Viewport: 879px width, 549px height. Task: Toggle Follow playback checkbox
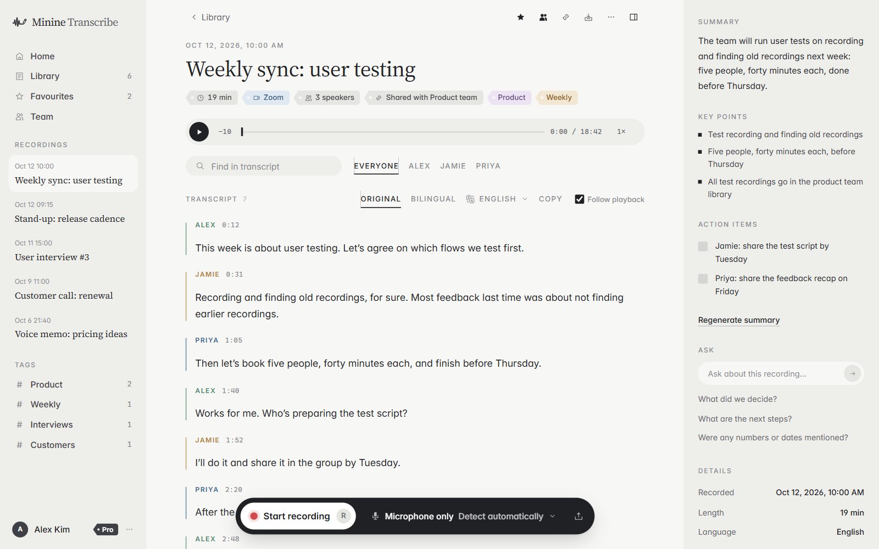point(579,199)
